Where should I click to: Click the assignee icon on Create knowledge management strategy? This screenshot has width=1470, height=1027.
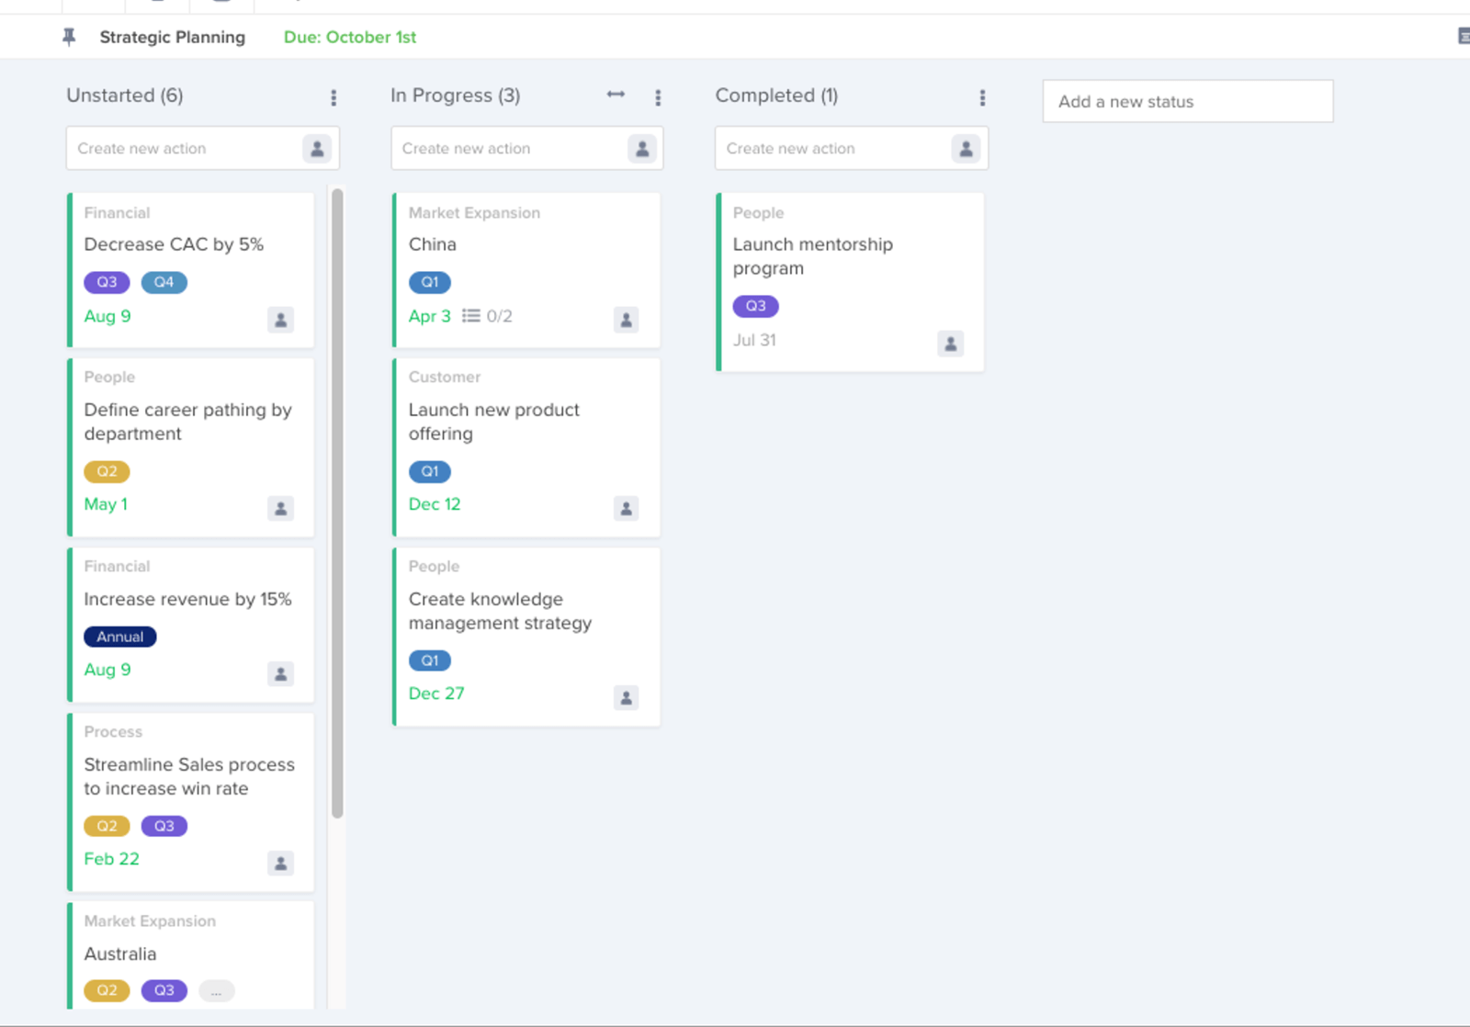coord(626,697)
